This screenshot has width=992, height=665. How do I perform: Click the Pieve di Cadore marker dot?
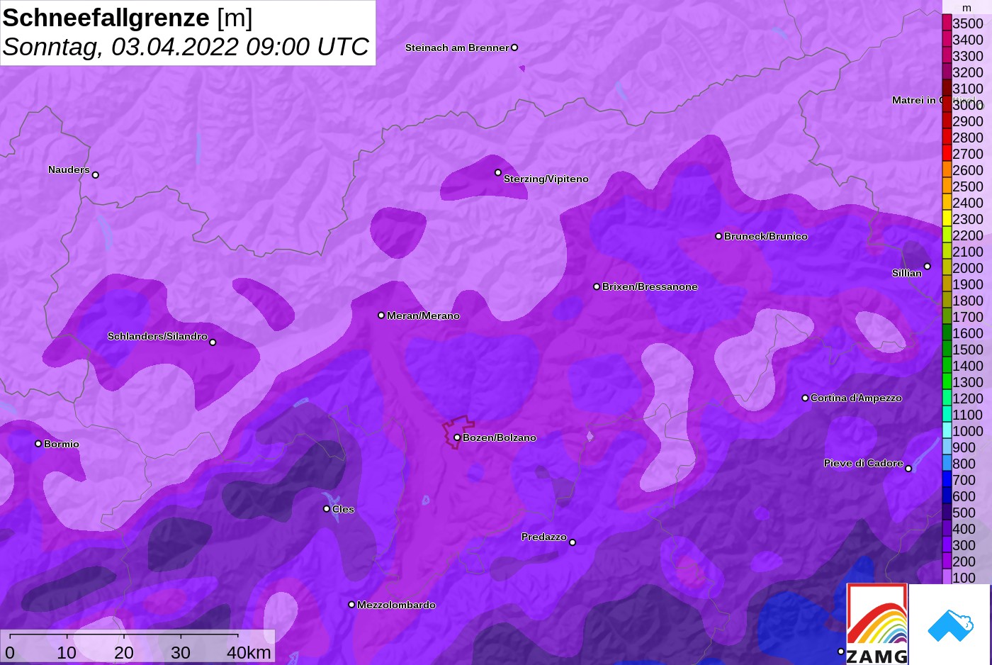coord(908,469)
